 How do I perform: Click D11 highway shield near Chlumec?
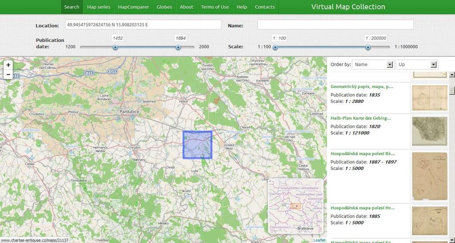89,73
